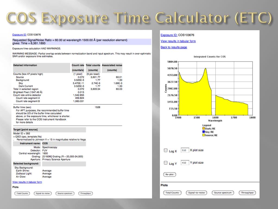Click right panel Signal-to-noise button
This screenshot has height=209, width=278.
(x=197, y=193)
